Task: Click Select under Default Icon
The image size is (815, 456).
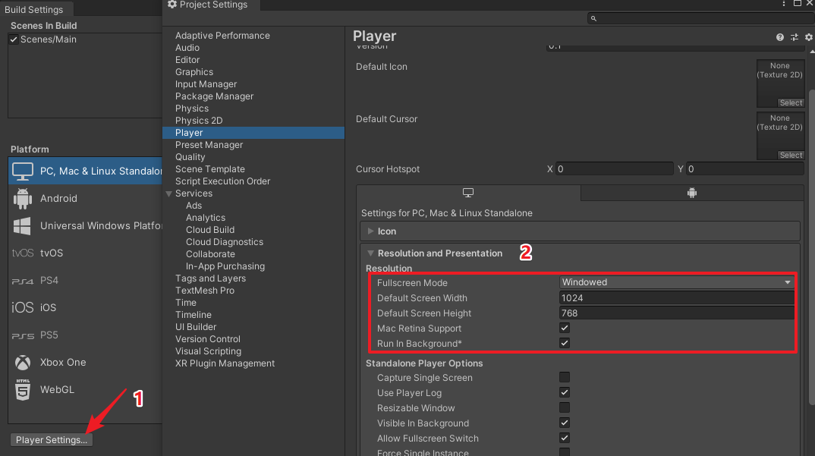Action: tap(791, 103)
